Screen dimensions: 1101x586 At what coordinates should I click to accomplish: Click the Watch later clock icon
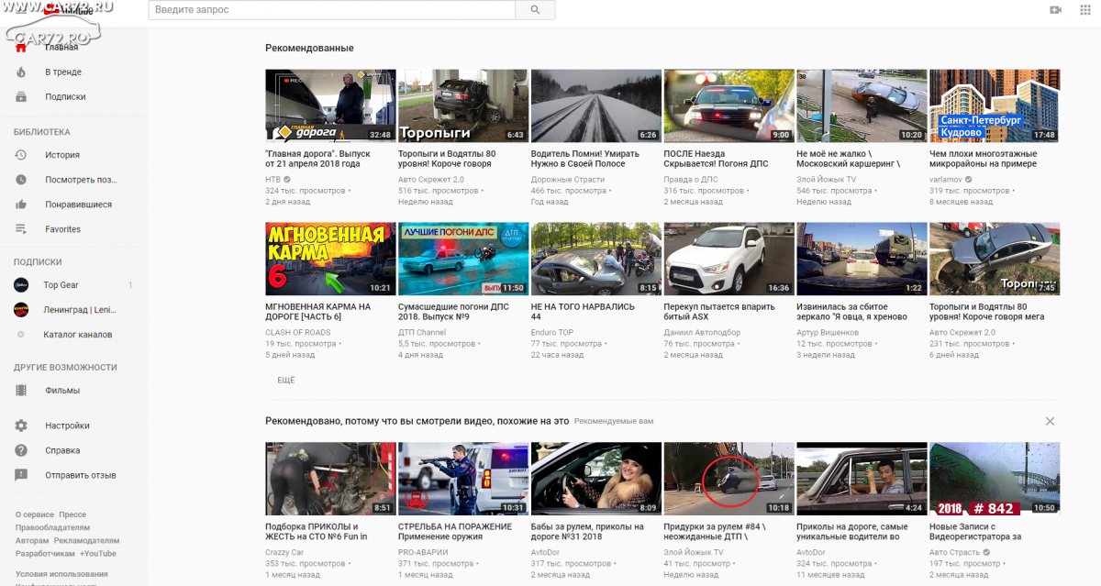click(x=21, y=180)
